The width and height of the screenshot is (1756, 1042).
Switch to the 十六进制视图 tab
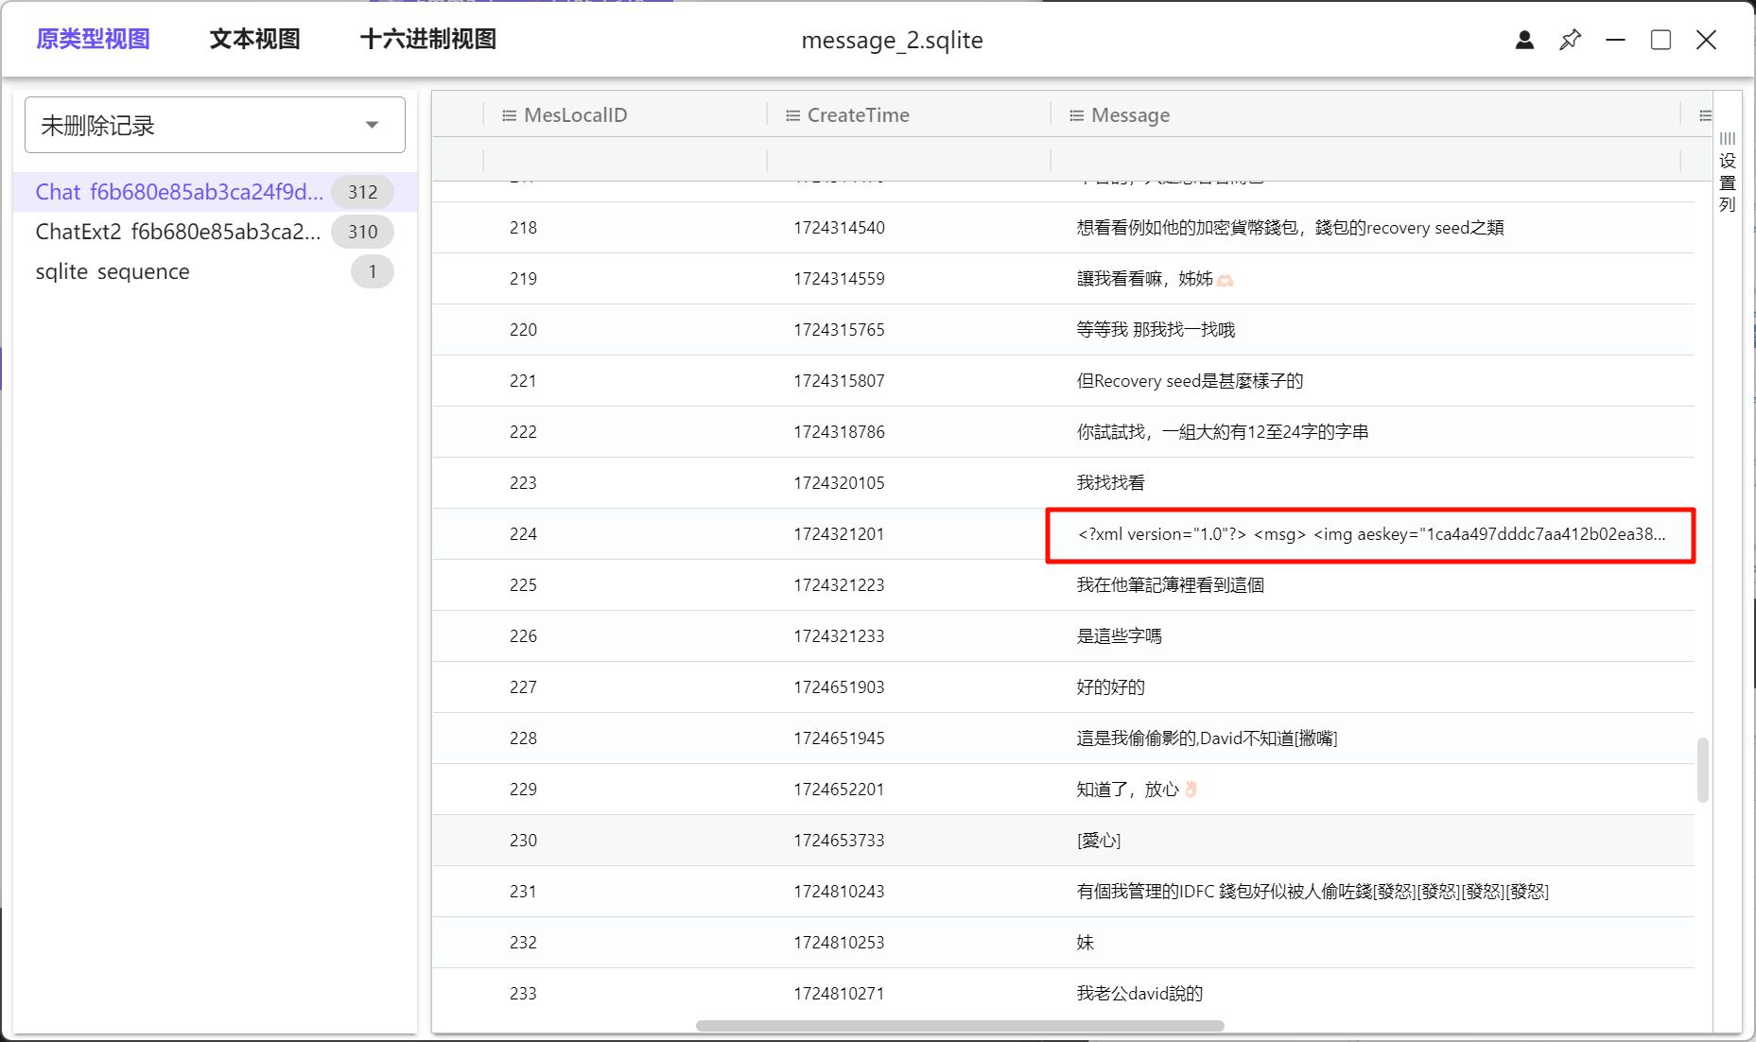pyautogui.click(x=427, y=40)
